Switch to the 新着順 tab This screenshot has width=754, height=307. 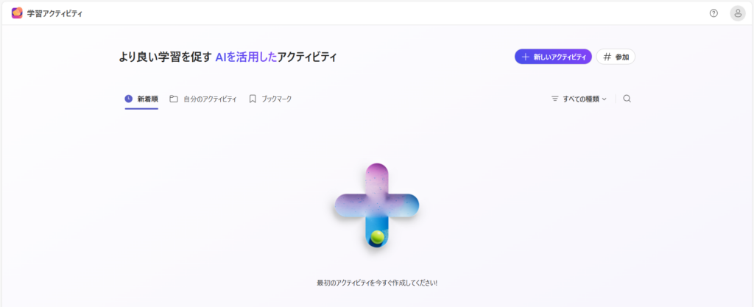tap(147, 99)
